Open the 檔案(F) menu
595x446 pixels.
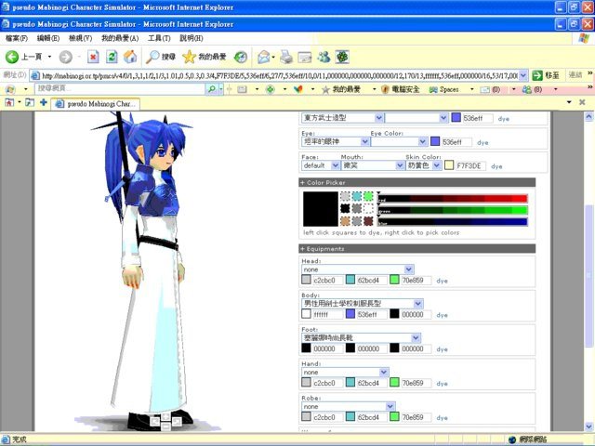17,38
